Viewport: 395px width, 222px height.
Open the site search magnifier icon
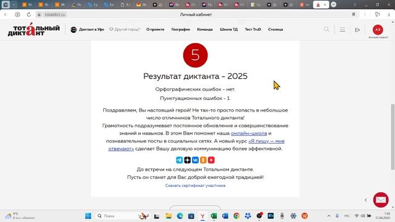click(x=326, y=30)
